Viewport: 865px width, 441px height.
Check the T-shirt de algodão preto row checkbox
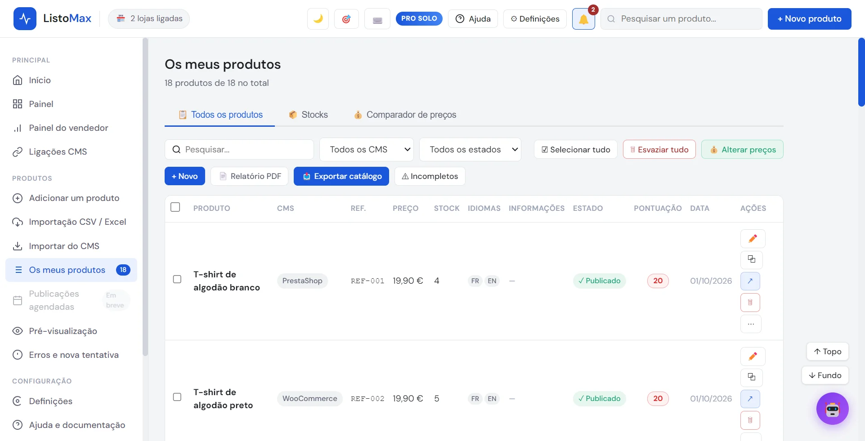[177, 397]
